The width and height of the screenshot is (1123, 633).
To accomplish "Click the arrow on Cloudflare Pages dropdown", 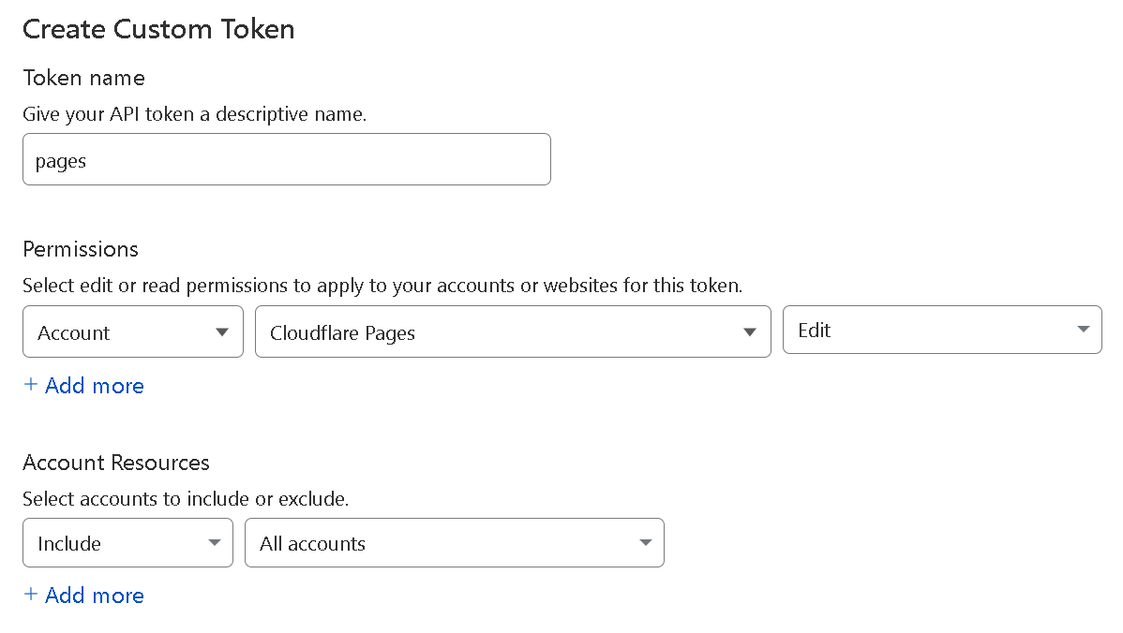I will click(x=749, y=332).
